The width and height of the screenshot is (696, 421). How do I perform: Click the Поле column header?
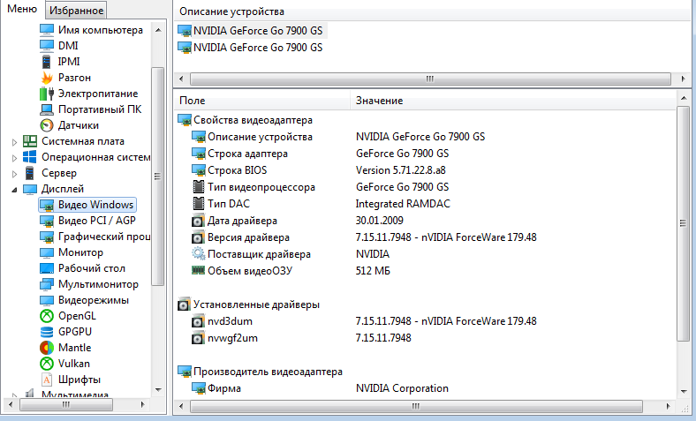point(262,101)
